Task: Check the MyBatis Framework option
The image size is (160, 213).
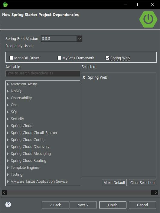Action: pos(59,58)
